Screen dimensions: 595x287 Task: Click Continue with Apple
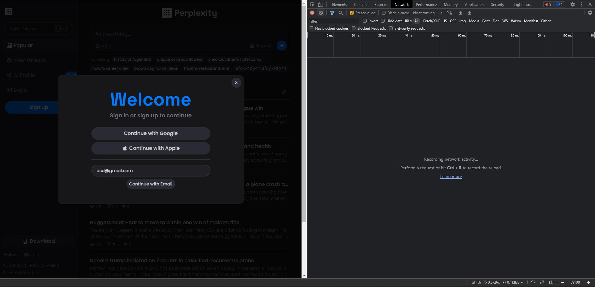click(151, 148)
